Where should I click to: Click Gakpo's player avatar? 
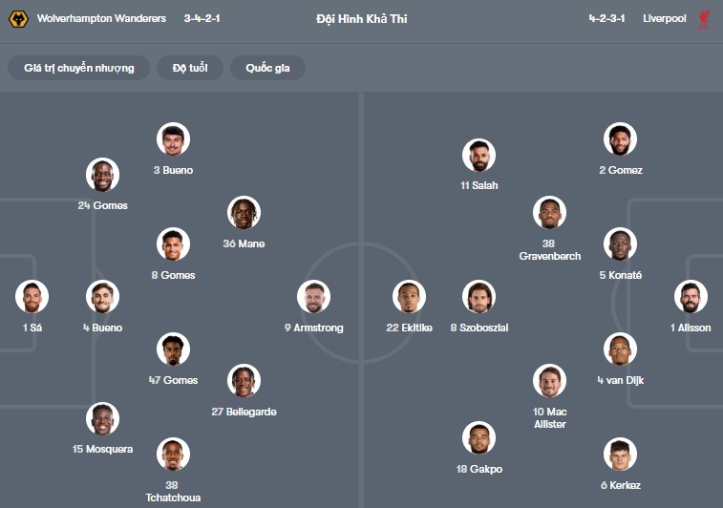pos(478,438)
